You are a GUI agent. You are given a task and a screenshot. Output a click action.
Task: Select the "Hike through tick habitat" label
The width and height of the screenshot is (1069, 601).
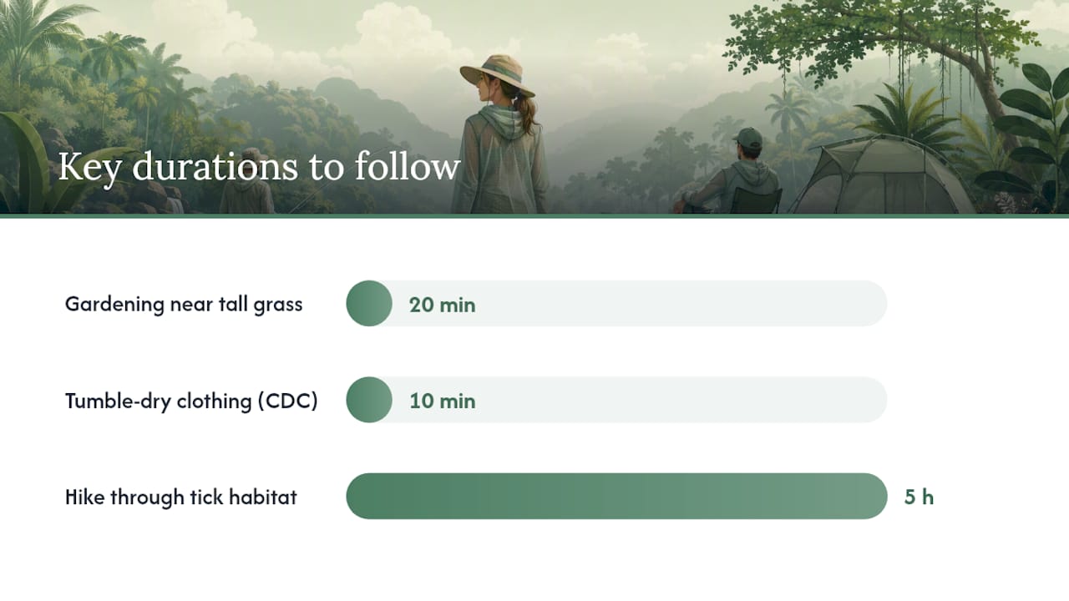click(x=181, y=497)
